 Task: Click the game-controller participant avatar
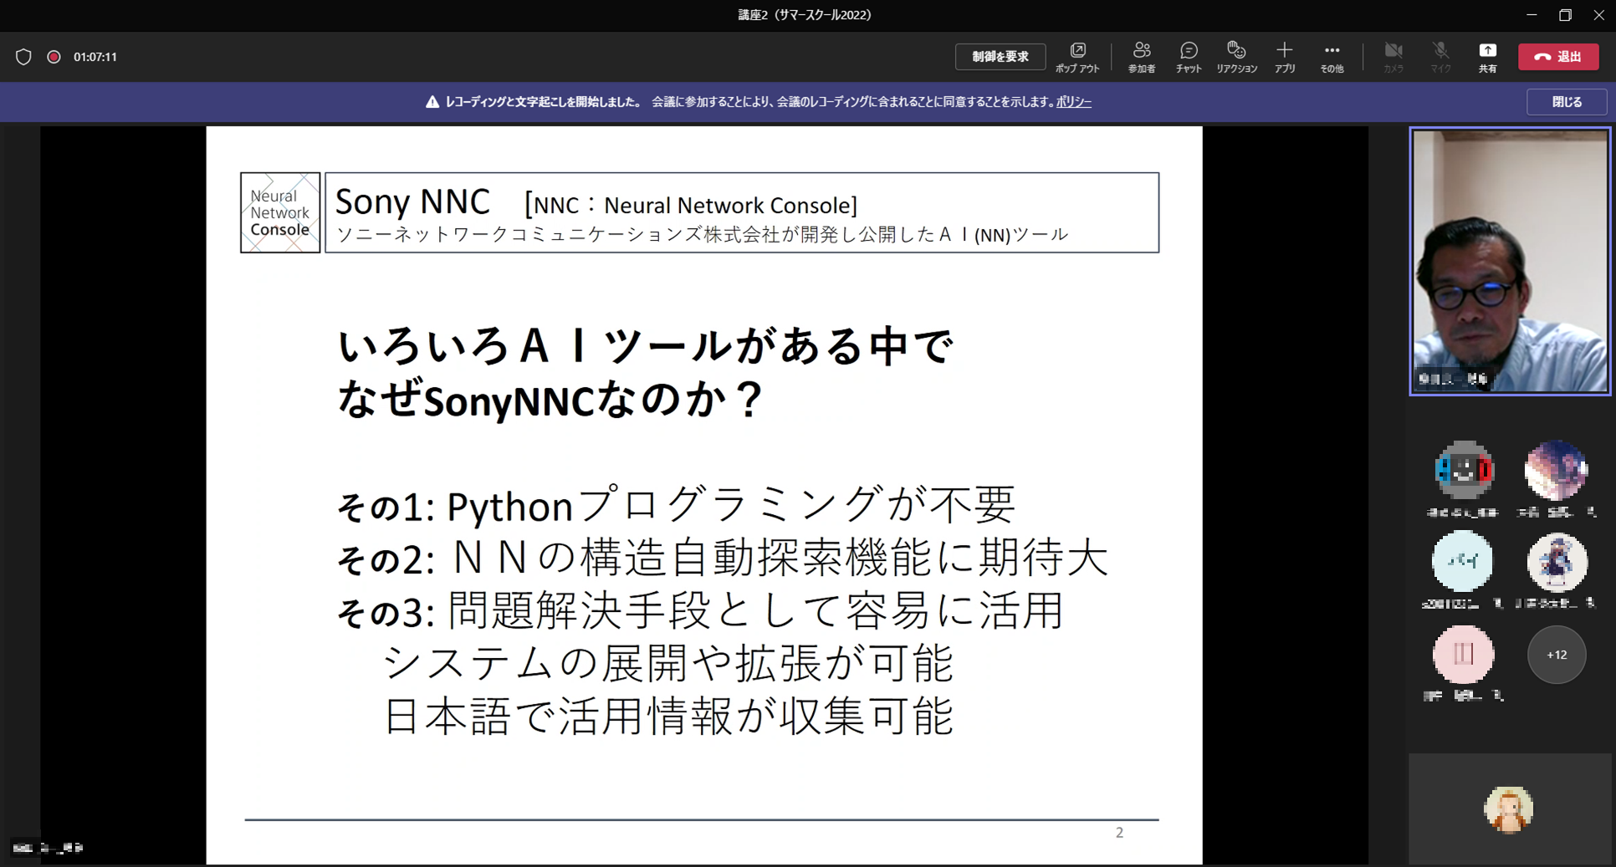coord(1463,471)
